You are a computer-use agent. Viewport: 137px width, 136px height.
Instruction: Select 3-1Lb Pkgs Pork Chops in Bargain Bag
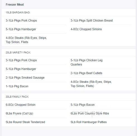click(x=21, y=20)
